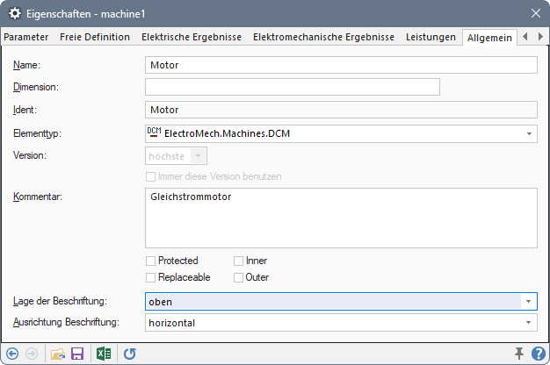Image resolution: width=550 pixels, height=365 pixels.
Task: Click the save floppy disk icon
Action: [x=77, y=354]
